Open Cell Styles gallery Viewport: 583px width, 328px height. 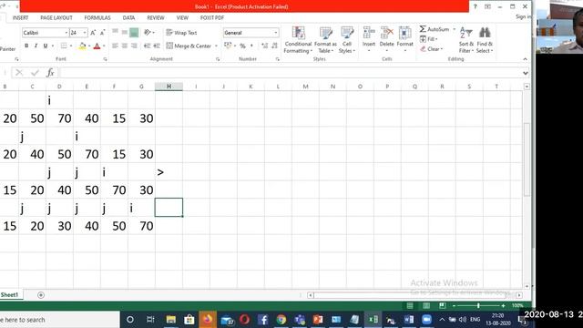click(x=347, y=40)
